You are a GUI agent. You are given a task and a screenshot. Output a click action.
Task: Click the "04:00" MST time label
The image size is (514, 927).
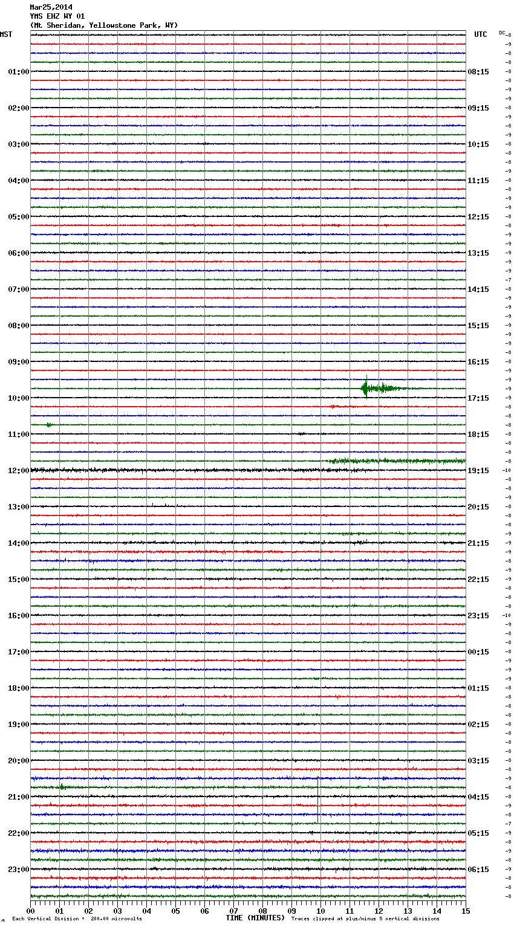click(19, 181)
